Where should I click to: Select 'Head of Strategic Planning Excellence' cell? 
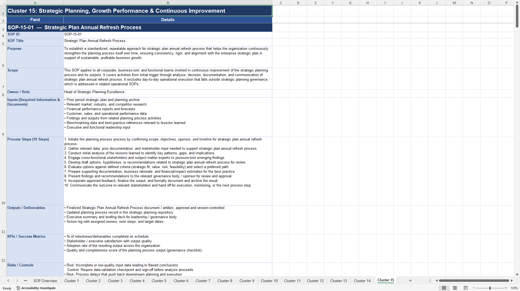(168, 93)
